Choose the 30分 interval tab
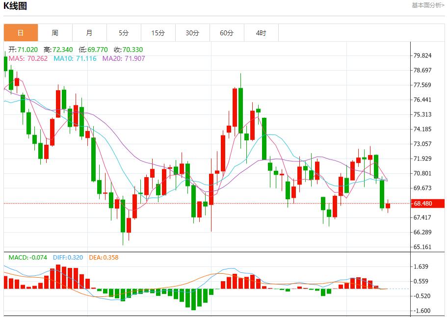This screenshot has width=447, height=317. (x=192, y=33)
